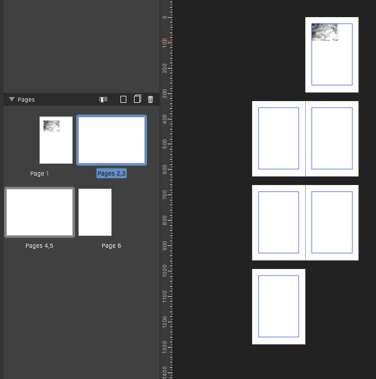This screenshot has width=376, height=379.
Task: Click the Page 6 label
Action: 111,246
